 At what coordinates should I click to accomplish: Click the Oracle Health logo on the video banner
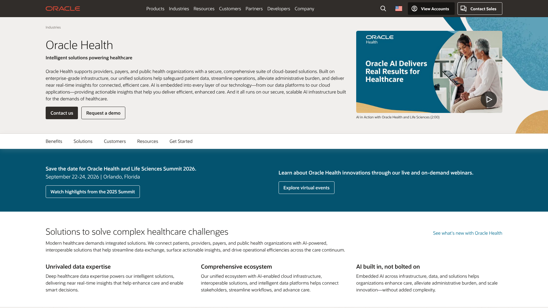[380, 39]
